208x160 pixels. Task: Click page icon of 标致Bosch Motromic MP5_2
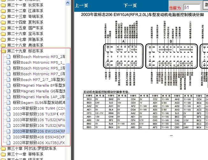click(9, 68)
